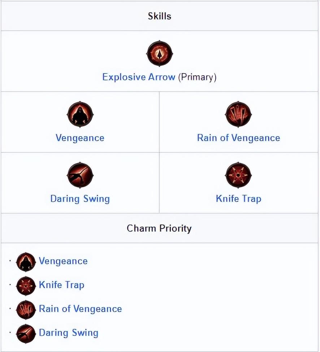Open Daring Swing text link in Skills grid
This screenshot has width=320, height=352.
point(80,199)
